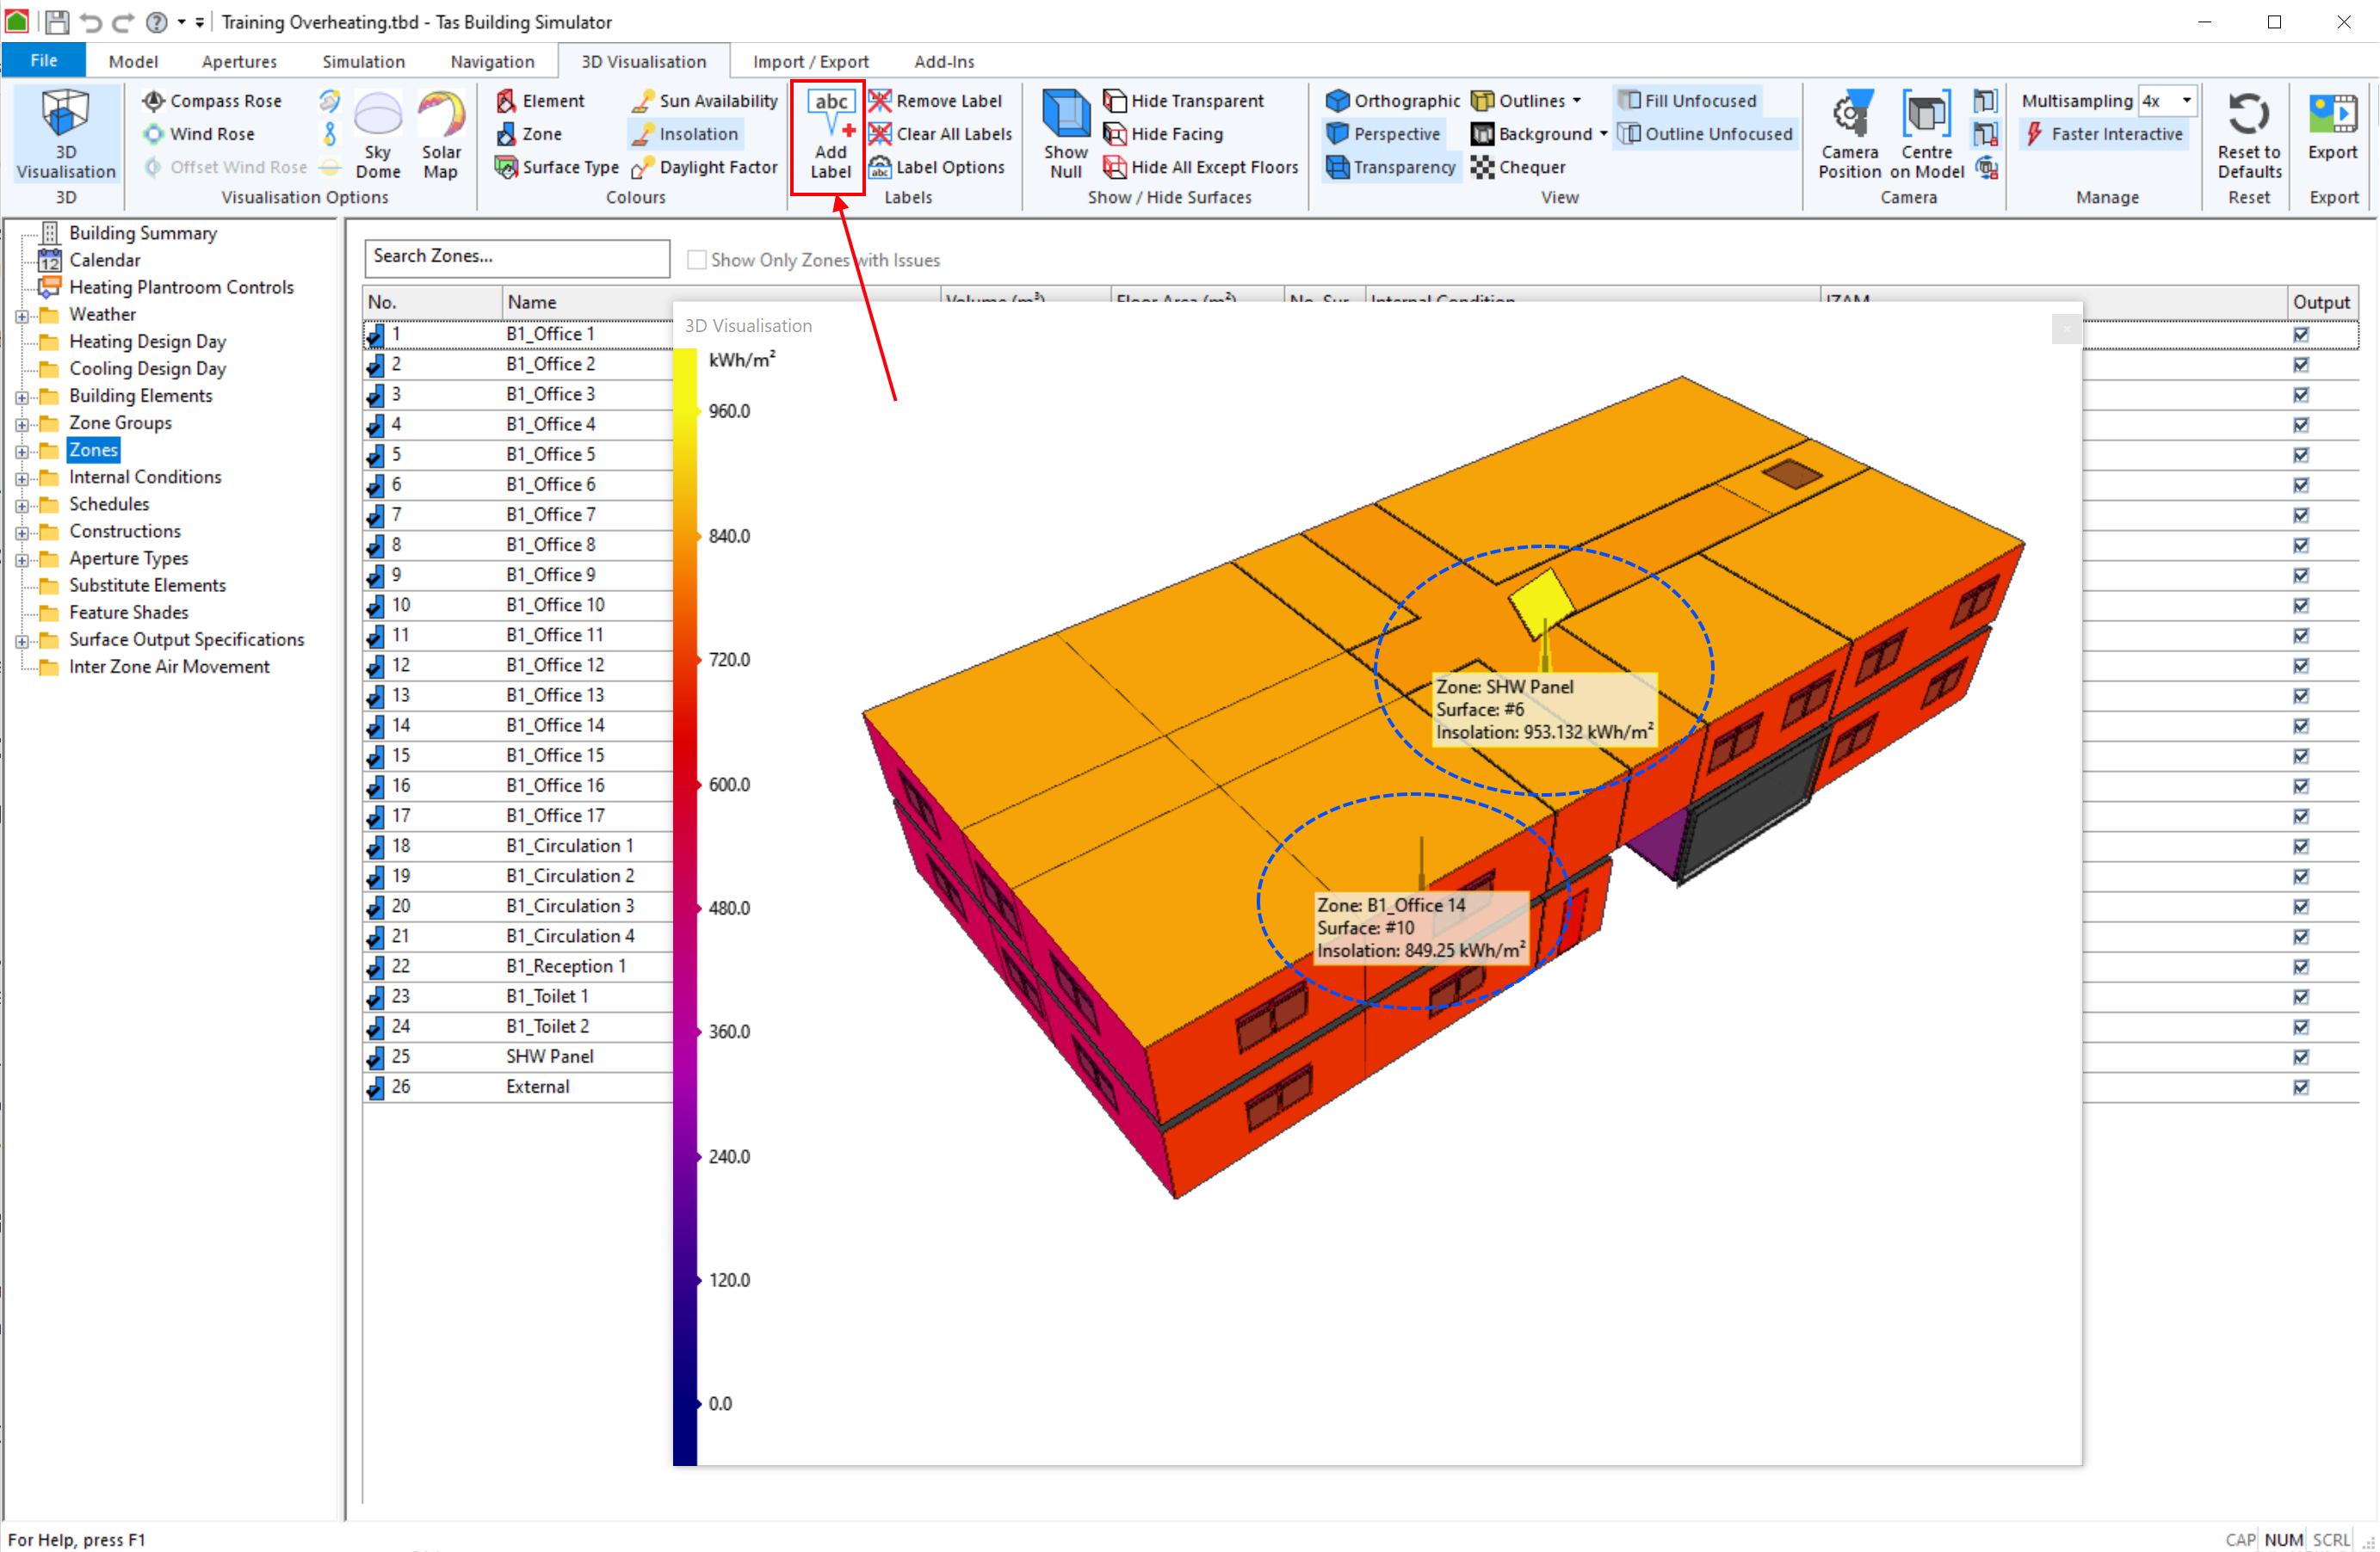Click Hide Transparent surfaces

(x=1184, y=101)
